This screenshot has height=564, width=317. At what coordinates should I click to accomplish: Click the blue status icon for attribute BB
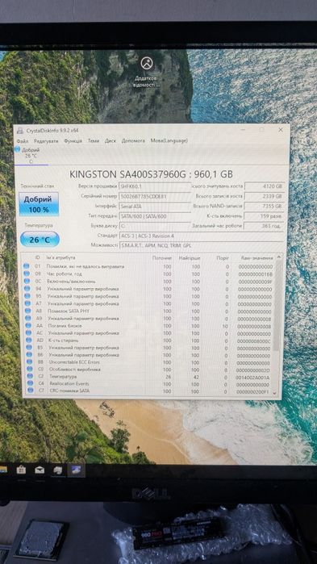point(30,362)
